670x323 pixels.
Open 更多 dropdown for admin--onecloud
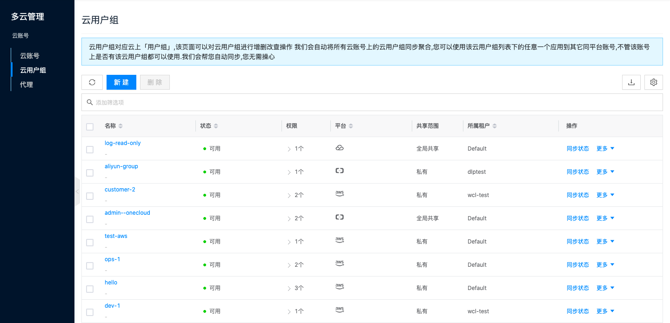click(x=605, y=218)
